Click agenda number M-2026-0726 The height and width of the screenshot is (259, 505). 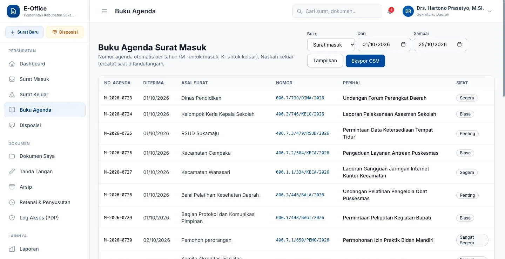click(118, 153)
